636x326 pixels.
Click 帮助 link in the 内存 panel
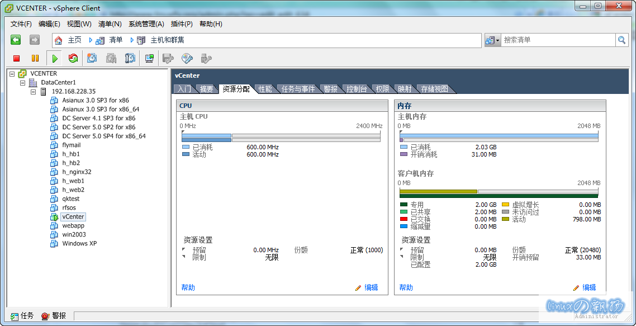406,287
